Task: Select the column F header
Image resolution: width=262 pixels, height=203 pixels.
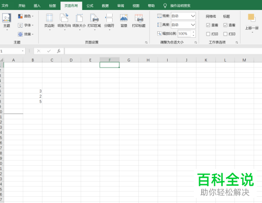Action: [x=110, y=60]
